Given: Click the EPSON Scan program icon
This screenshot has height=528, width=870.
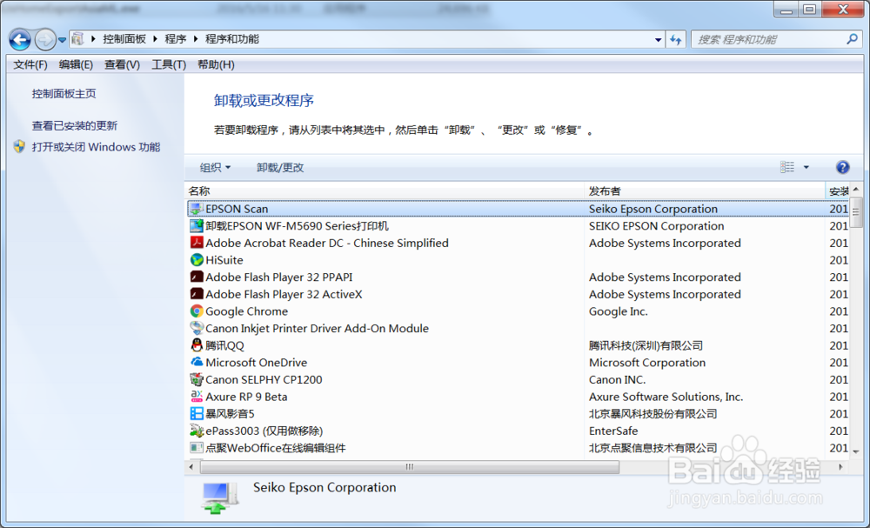Looking at the screenshot, I should point(196,209).
